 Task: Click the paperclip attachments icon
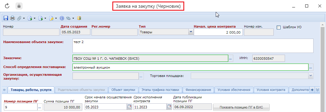(19, 18)
